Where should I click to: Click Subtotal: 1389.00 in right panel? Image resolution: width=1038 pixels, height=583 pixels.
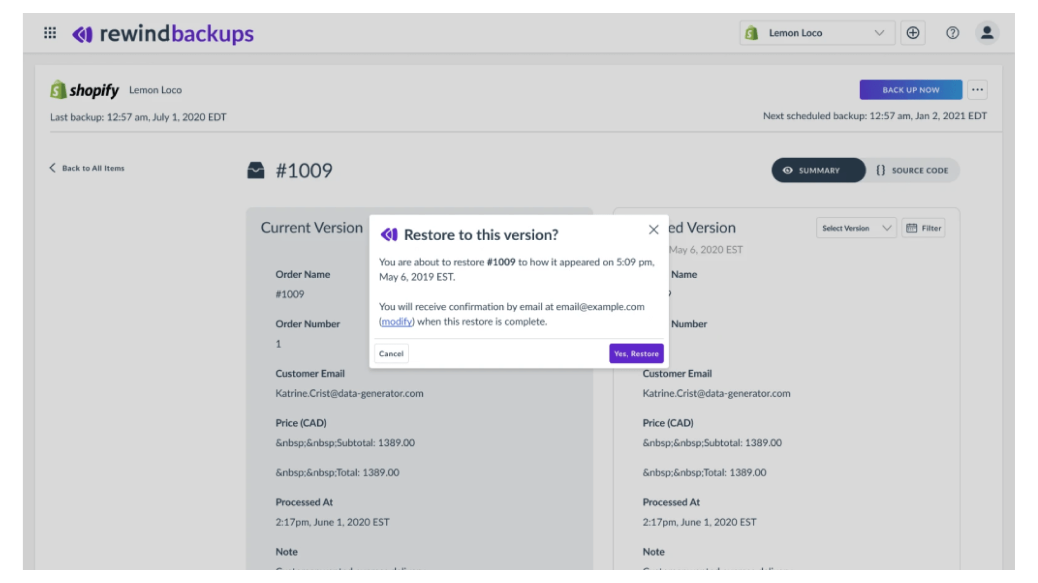pos(712,443)
